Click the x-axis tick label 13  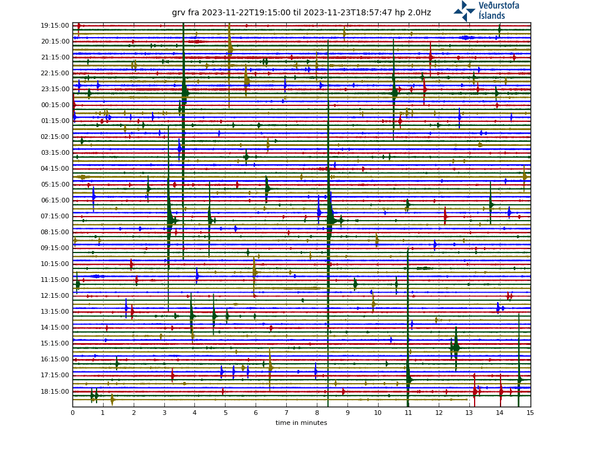[469, 413]
